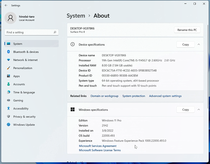
Task: Go back with the Settings back arrow
Action: pyautogui.click(x=6, y=5)
